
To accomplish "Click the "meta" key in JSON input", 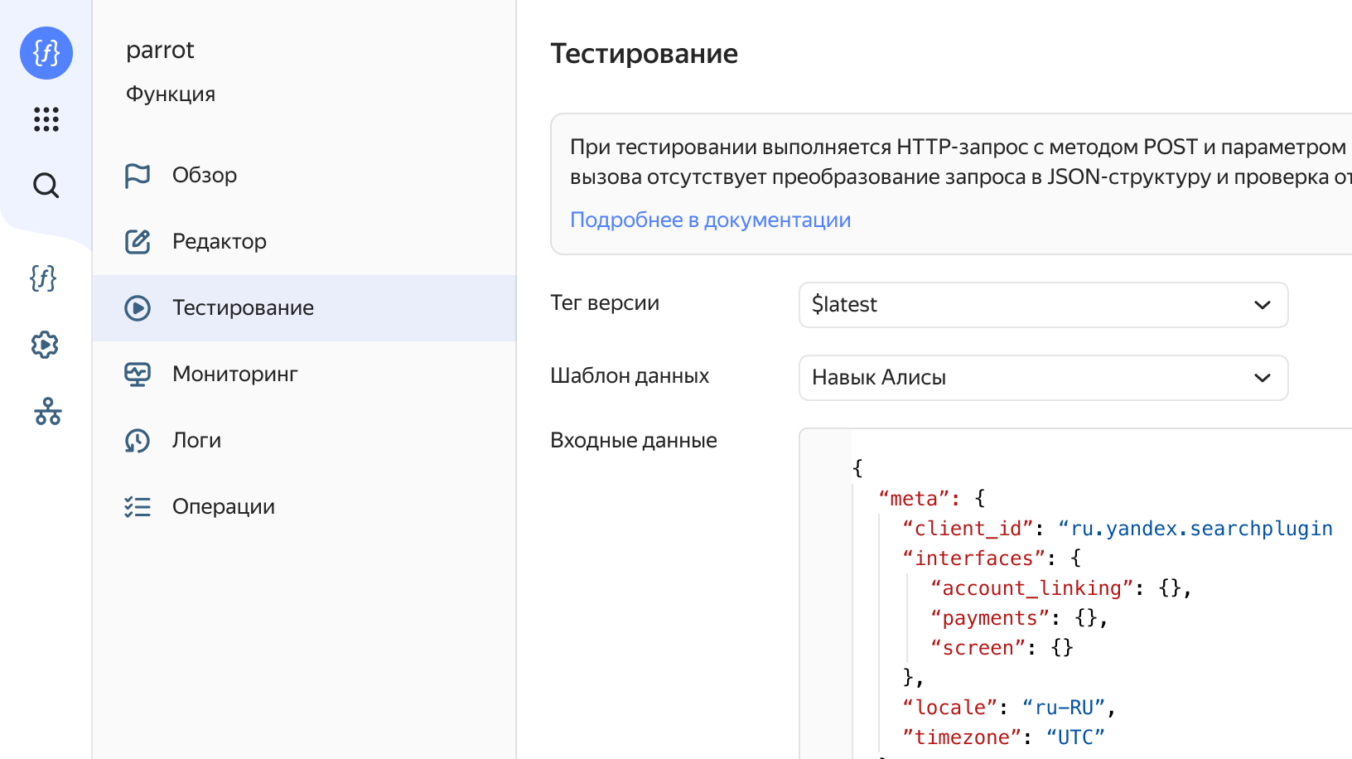I will [x=914, y=499].
